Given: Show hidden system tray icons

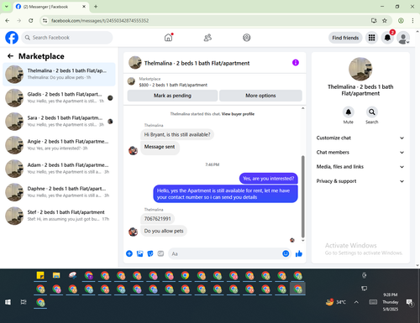Looking at the screenshot, I should coord(356,302).
